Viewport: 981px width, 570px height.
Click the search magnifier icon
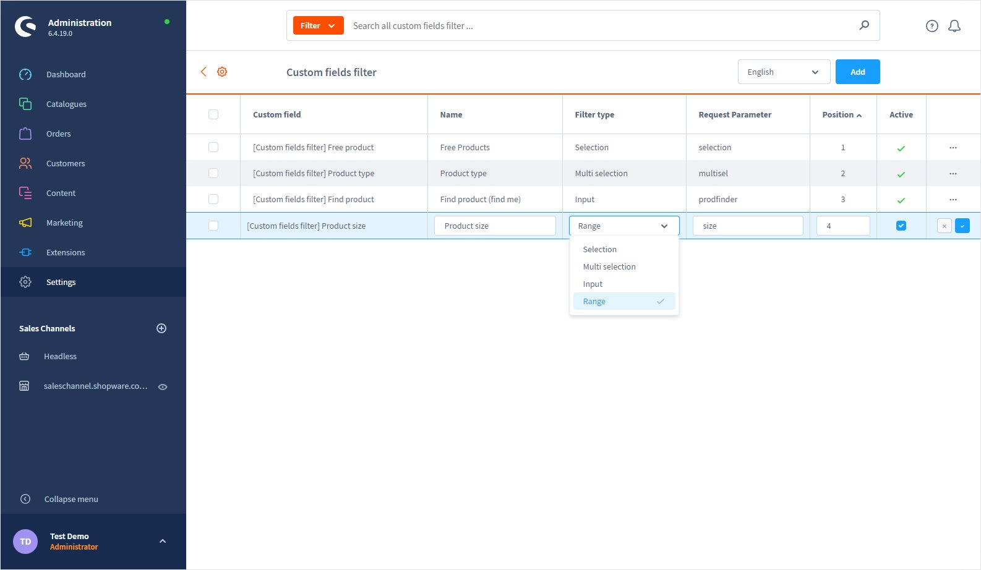tap(864, 25)
